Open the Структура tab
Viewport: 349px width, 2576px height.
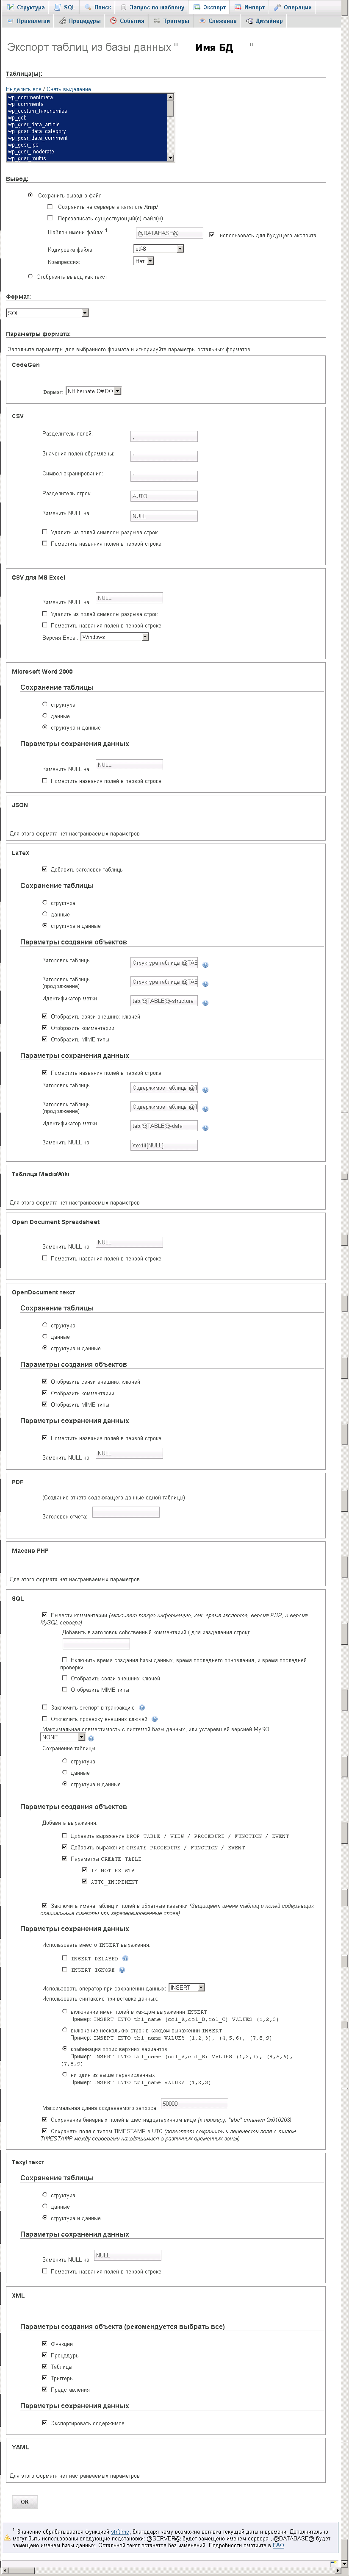28,7
